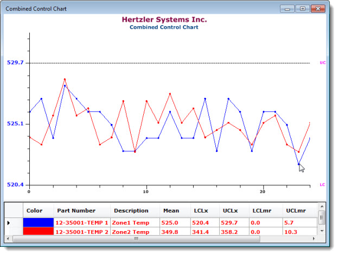Select the row indicator arrow for first row

[x=8, y=222]
